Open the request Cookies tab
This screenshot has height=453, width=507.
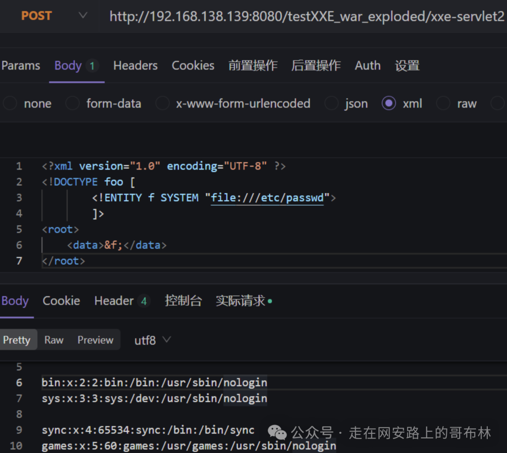coord(193,66)
